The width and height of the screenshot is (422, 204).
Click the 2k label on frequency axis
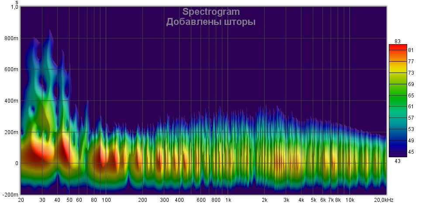tap(265, 200)
